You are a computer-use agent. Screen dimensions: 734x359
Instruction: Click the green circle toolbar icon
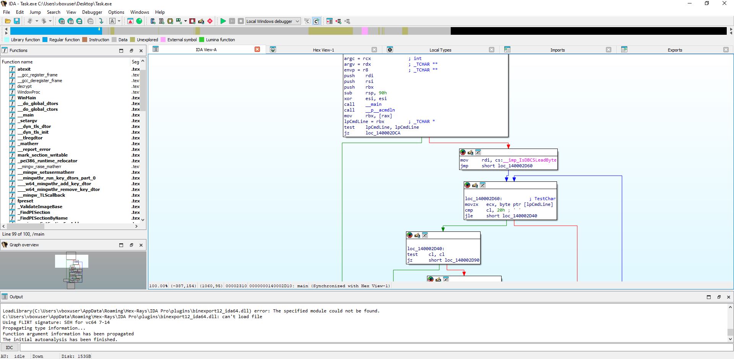tap(139, 21)
